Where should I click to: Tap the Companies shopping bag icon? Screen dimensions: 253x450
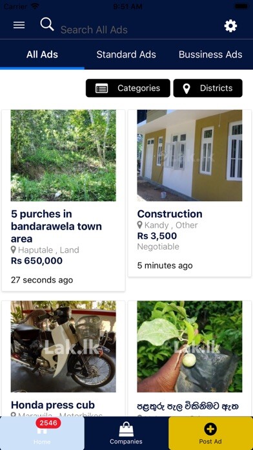coord(126,431)
